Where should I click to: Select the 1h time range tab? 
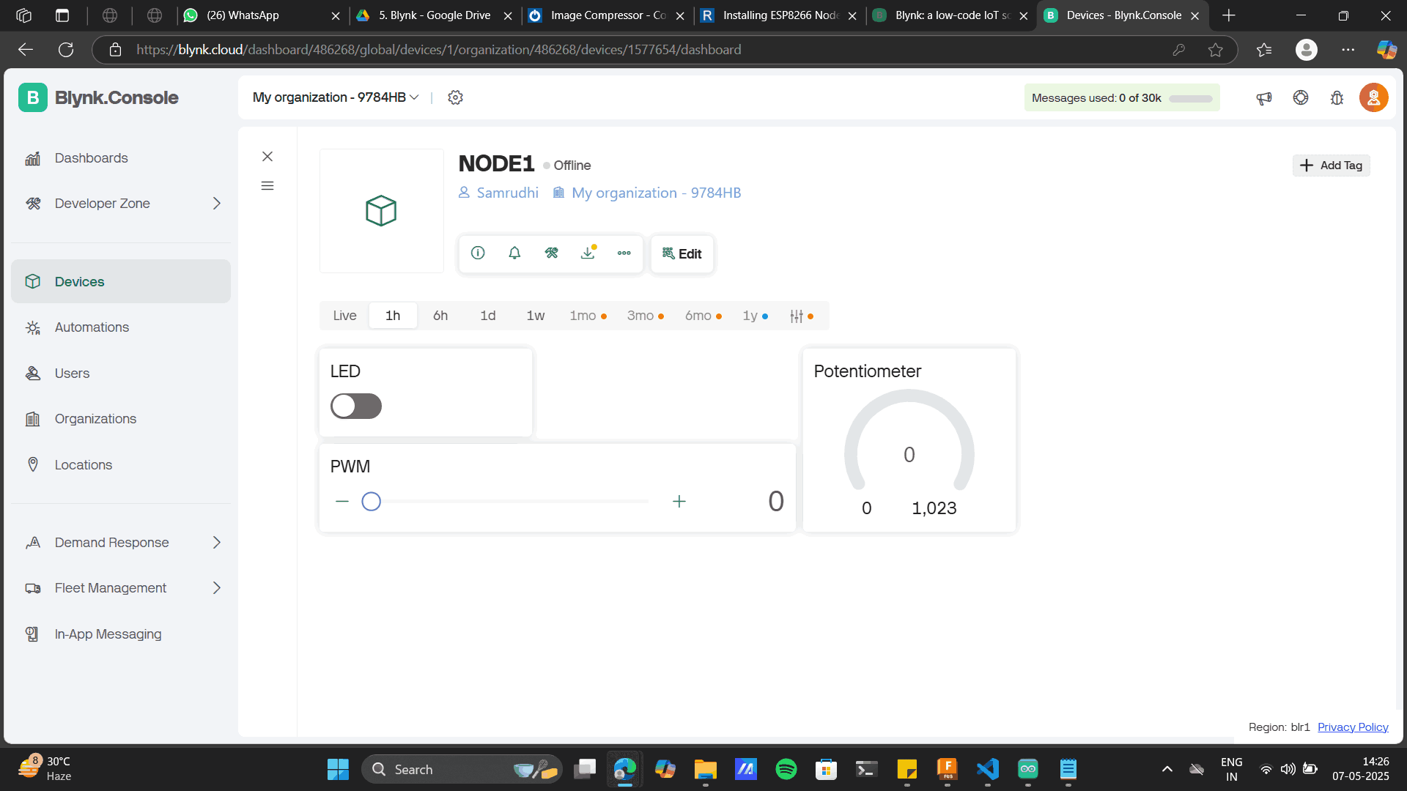(393, 316)
